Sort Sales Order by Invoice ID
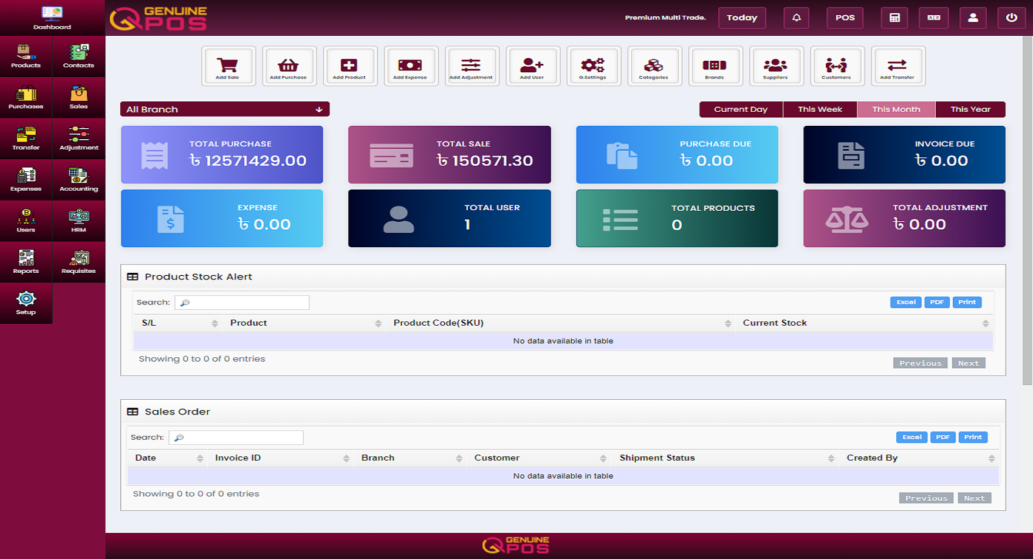Screen dimensions: 1033x559 click(280, 458)
